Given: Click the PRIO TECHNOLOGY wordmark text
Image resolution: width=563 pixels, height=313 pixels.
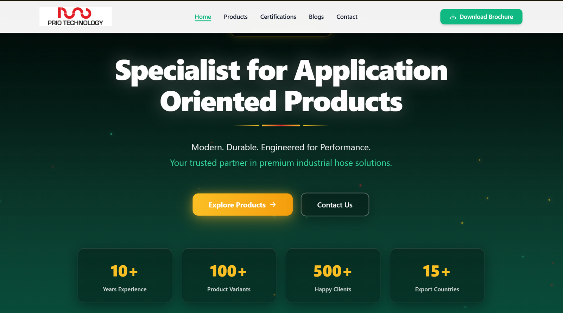Looking at the screenshot, I should click(75, 23).
